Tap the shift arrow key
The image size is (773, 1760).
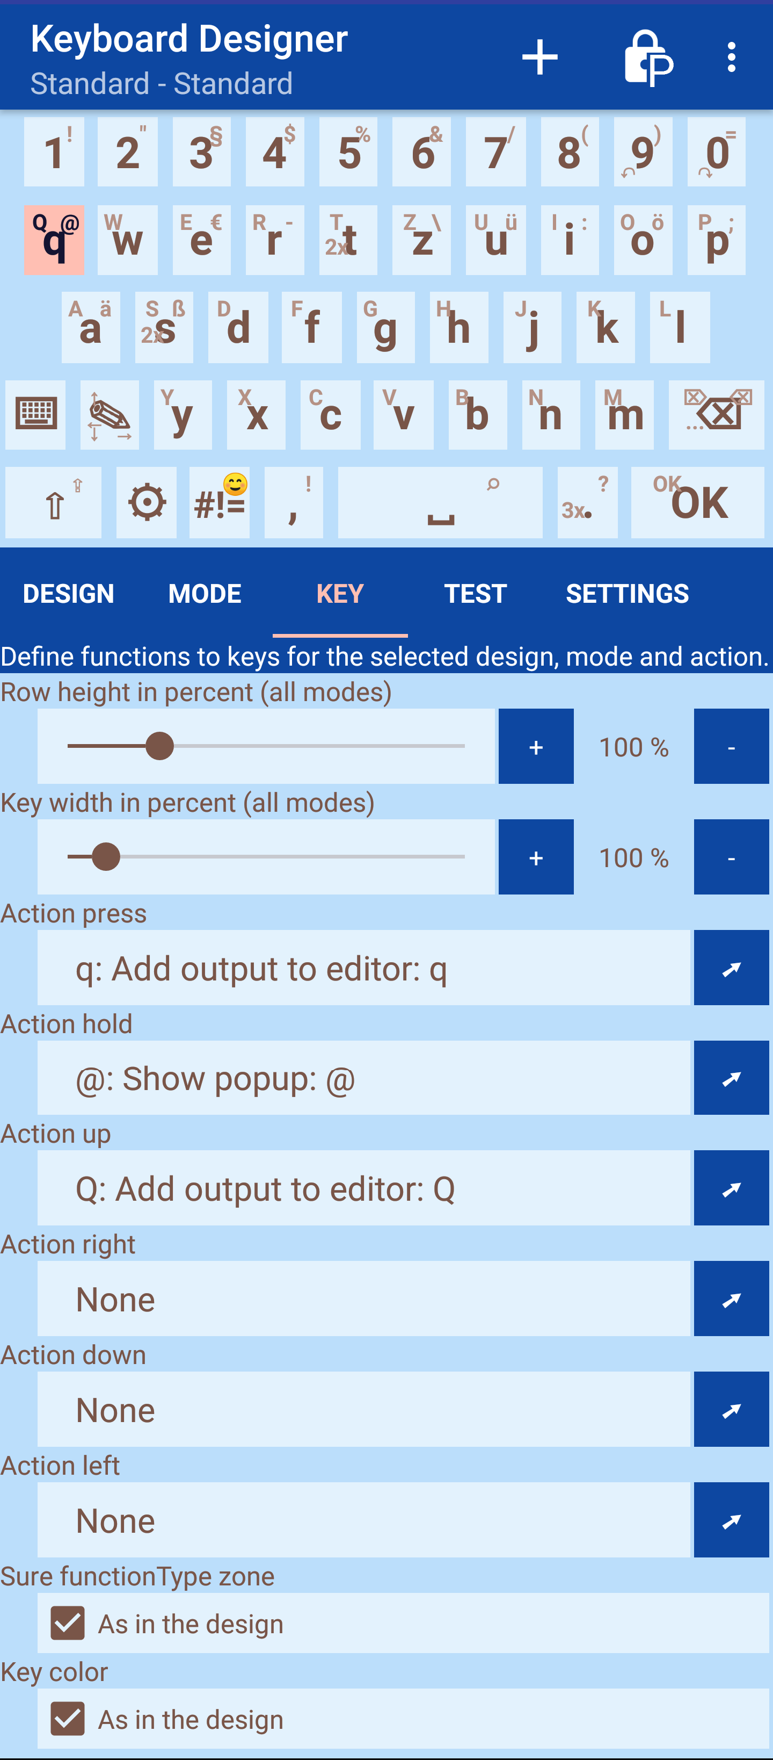(x=54, y=503)
